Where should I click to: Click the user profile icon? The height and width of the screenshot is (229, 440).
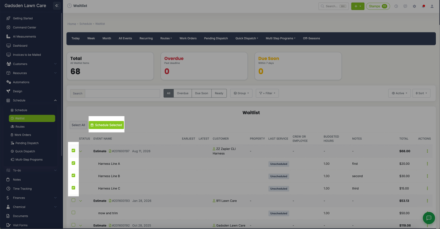pos(432,6)
